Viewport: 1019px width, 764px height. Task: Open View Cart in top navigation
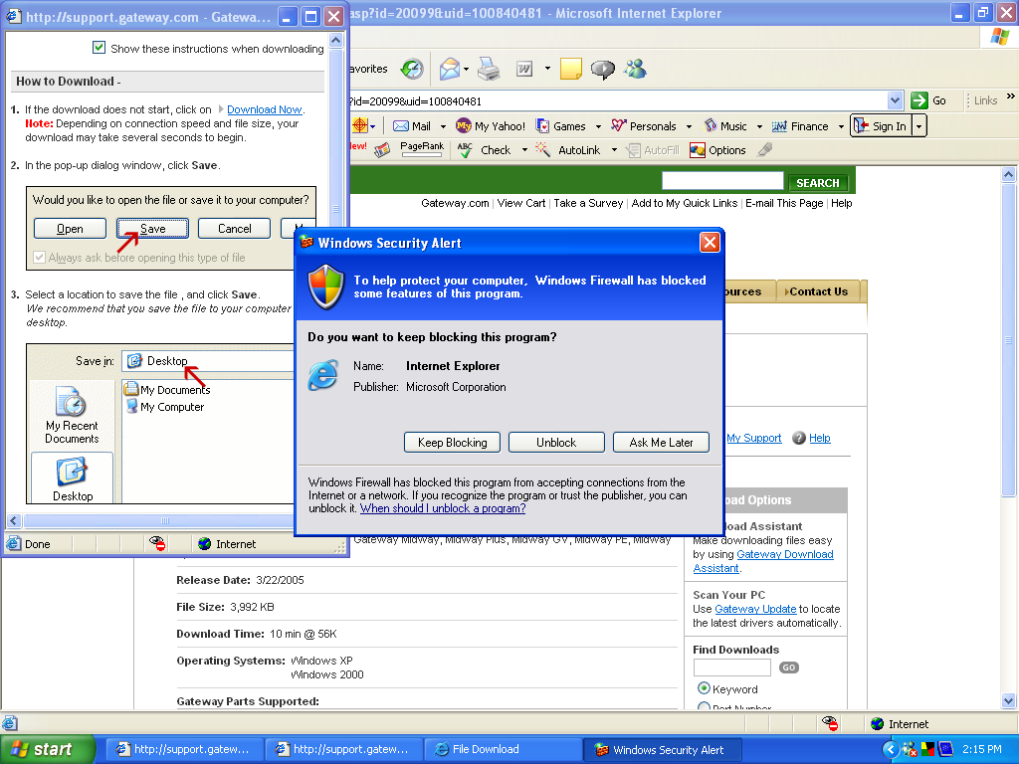(521, 203)
